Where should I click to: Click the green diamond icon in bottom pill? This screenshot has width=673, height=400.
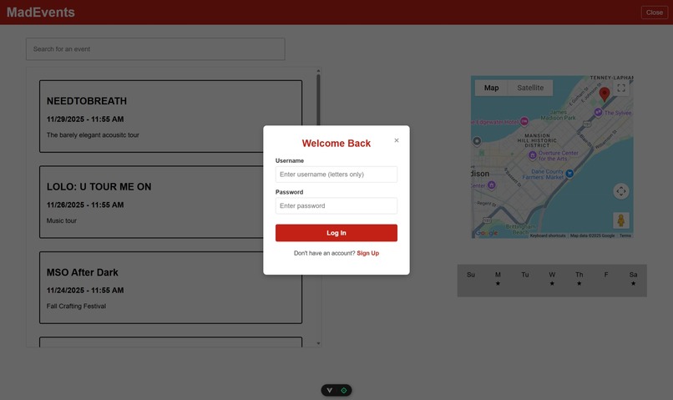(344, 390)
